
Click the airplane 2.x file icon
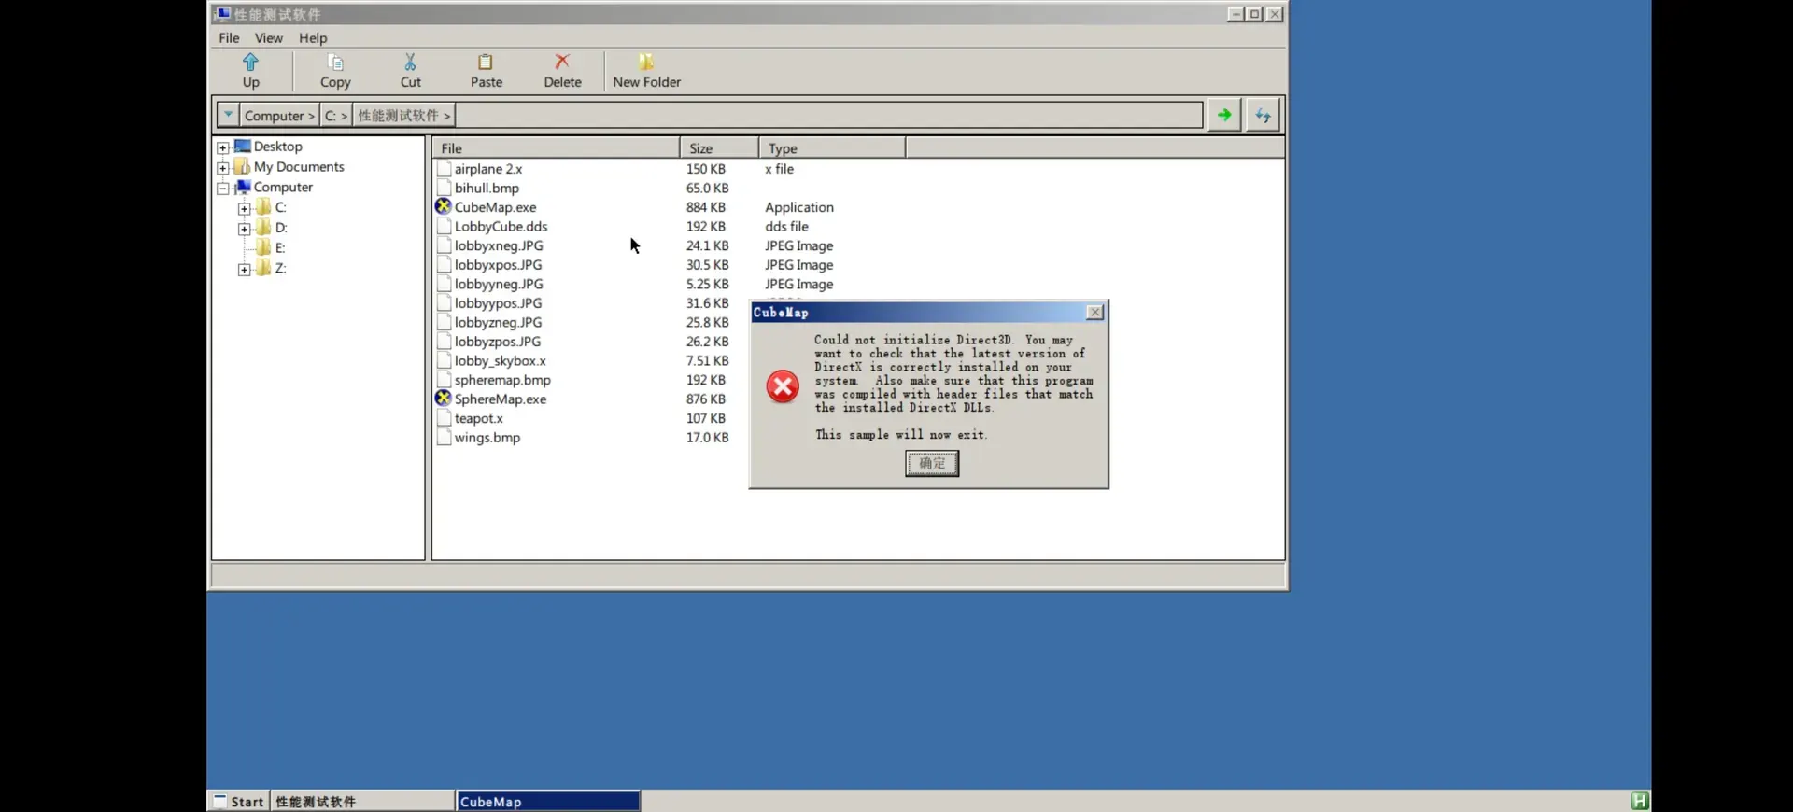tap(445, 168)
